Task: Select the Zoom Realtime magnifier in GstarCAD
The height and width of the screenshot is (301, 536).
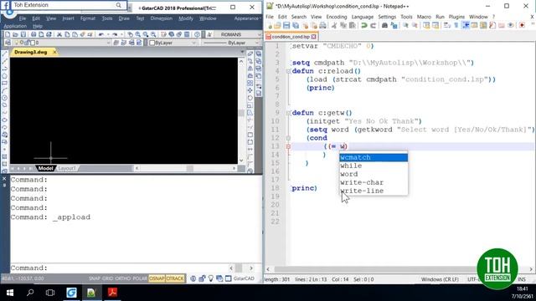Action: pyautogui.click(x=137, y=34)
